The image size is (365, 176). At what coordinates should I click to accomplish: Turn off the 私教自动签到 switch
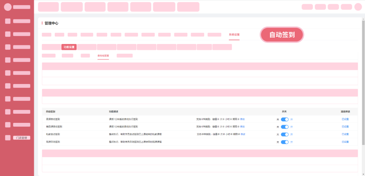click(x=285, y=134)
